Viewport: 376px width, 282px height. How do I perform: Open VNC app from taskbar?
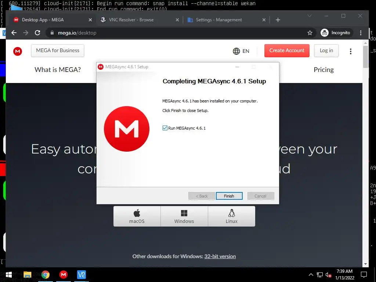(82, 275)
